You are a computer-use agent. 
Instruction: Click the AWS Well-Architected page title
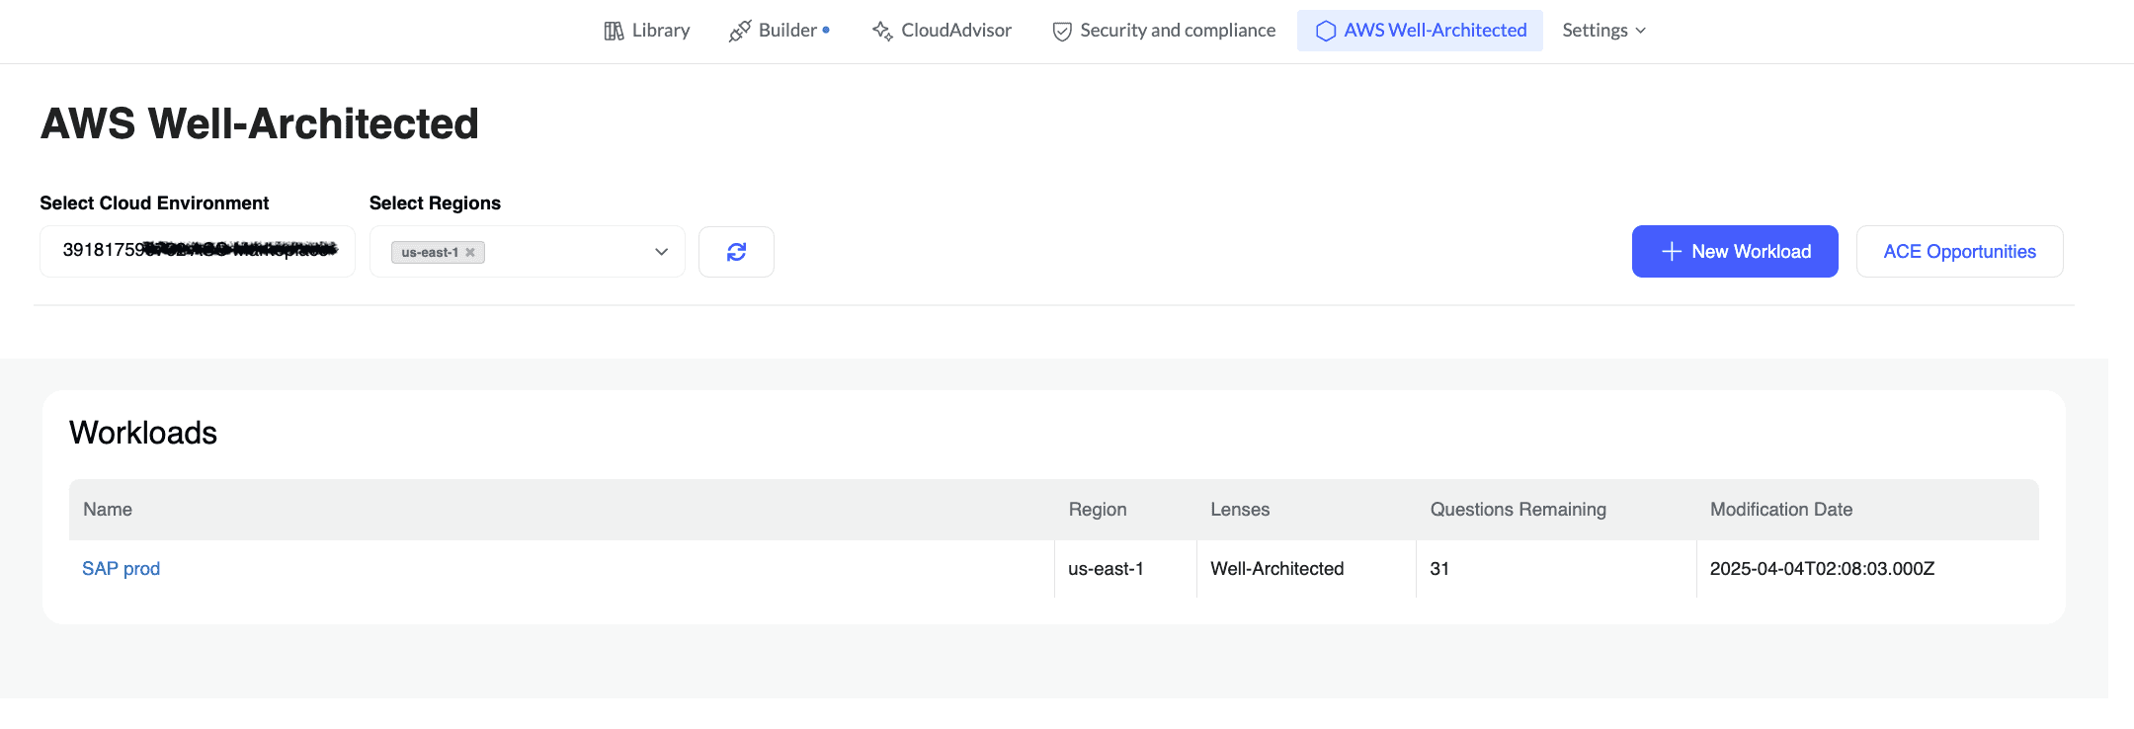pos(260,123)
